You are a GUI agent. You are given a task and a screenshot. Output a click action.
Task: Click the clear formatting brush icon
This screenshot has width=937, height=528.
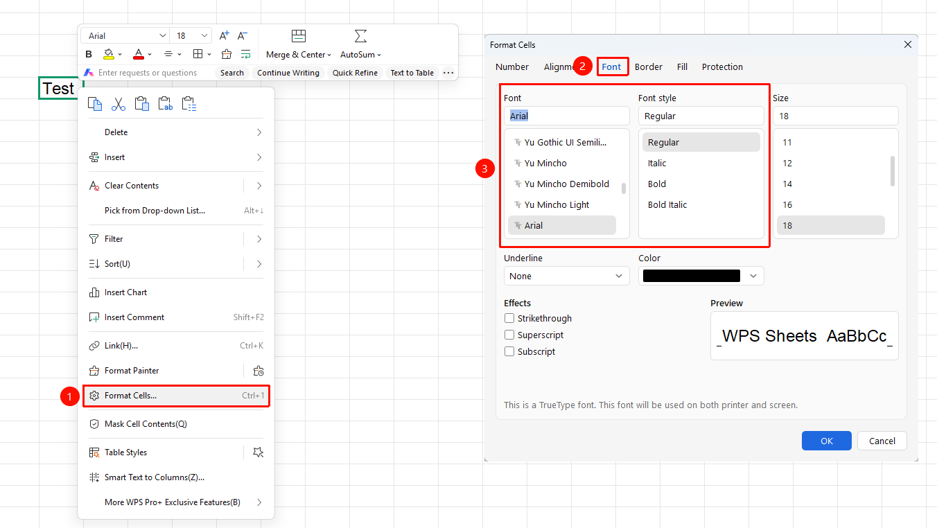(226, 54)
